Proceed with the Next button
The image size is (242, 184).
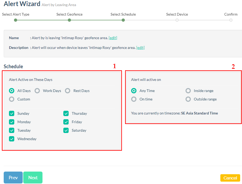click(33, 178)
